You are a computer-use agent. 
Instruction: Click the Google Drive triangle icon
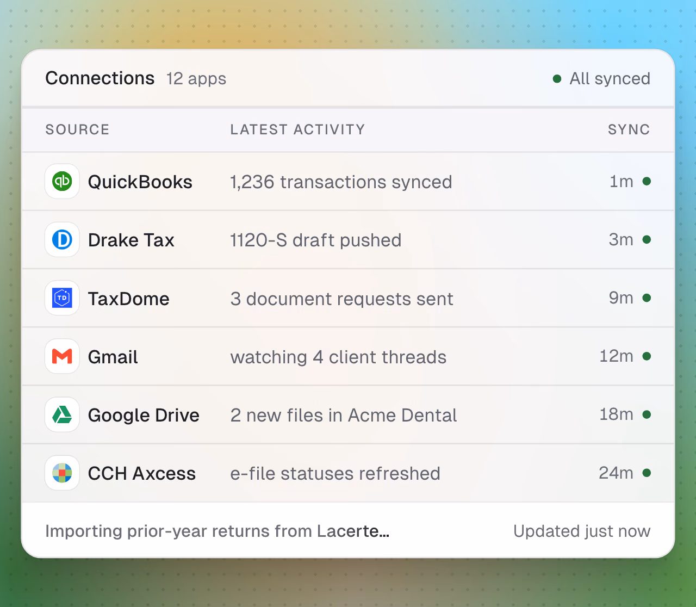(x=62, y=414)
